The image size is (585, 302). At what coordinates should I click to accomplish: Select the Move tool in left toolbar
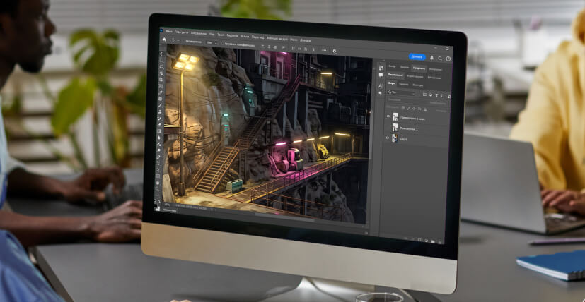pyautogui.click(x=161, y=54)
